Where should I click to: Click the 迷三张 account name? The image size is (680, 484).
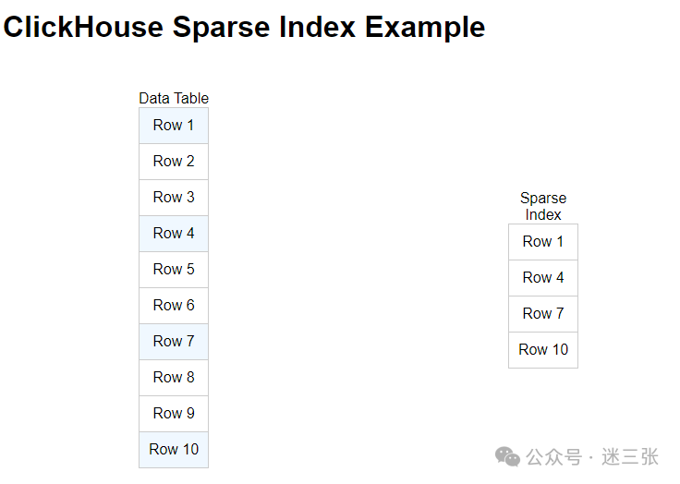click(630, 457)
